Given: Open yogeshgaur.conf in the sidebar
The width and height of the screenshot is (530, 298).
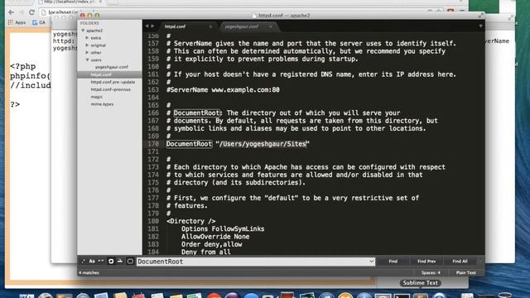Looking at the screenshot, I should pos(112,67).
